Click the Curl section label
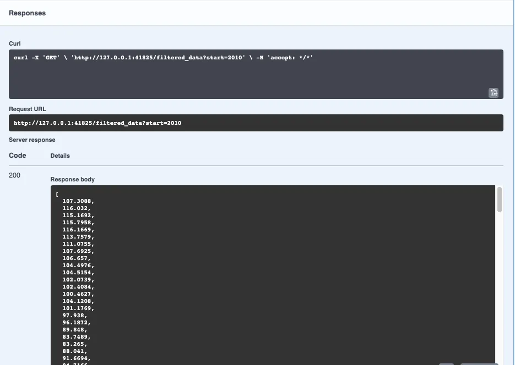Viewport: 515px width, 365px height. pyautogui.click(x=14, y=43)
